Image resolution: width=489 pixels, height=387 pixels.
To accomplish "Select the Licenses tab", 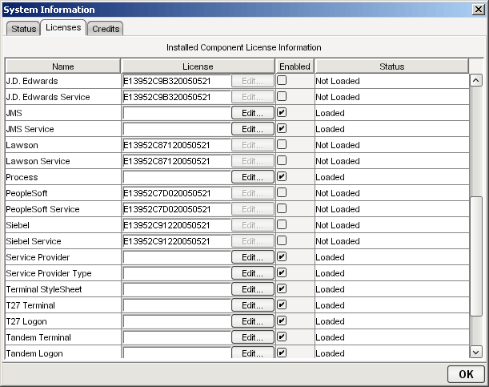I will [x=63, y=27].
